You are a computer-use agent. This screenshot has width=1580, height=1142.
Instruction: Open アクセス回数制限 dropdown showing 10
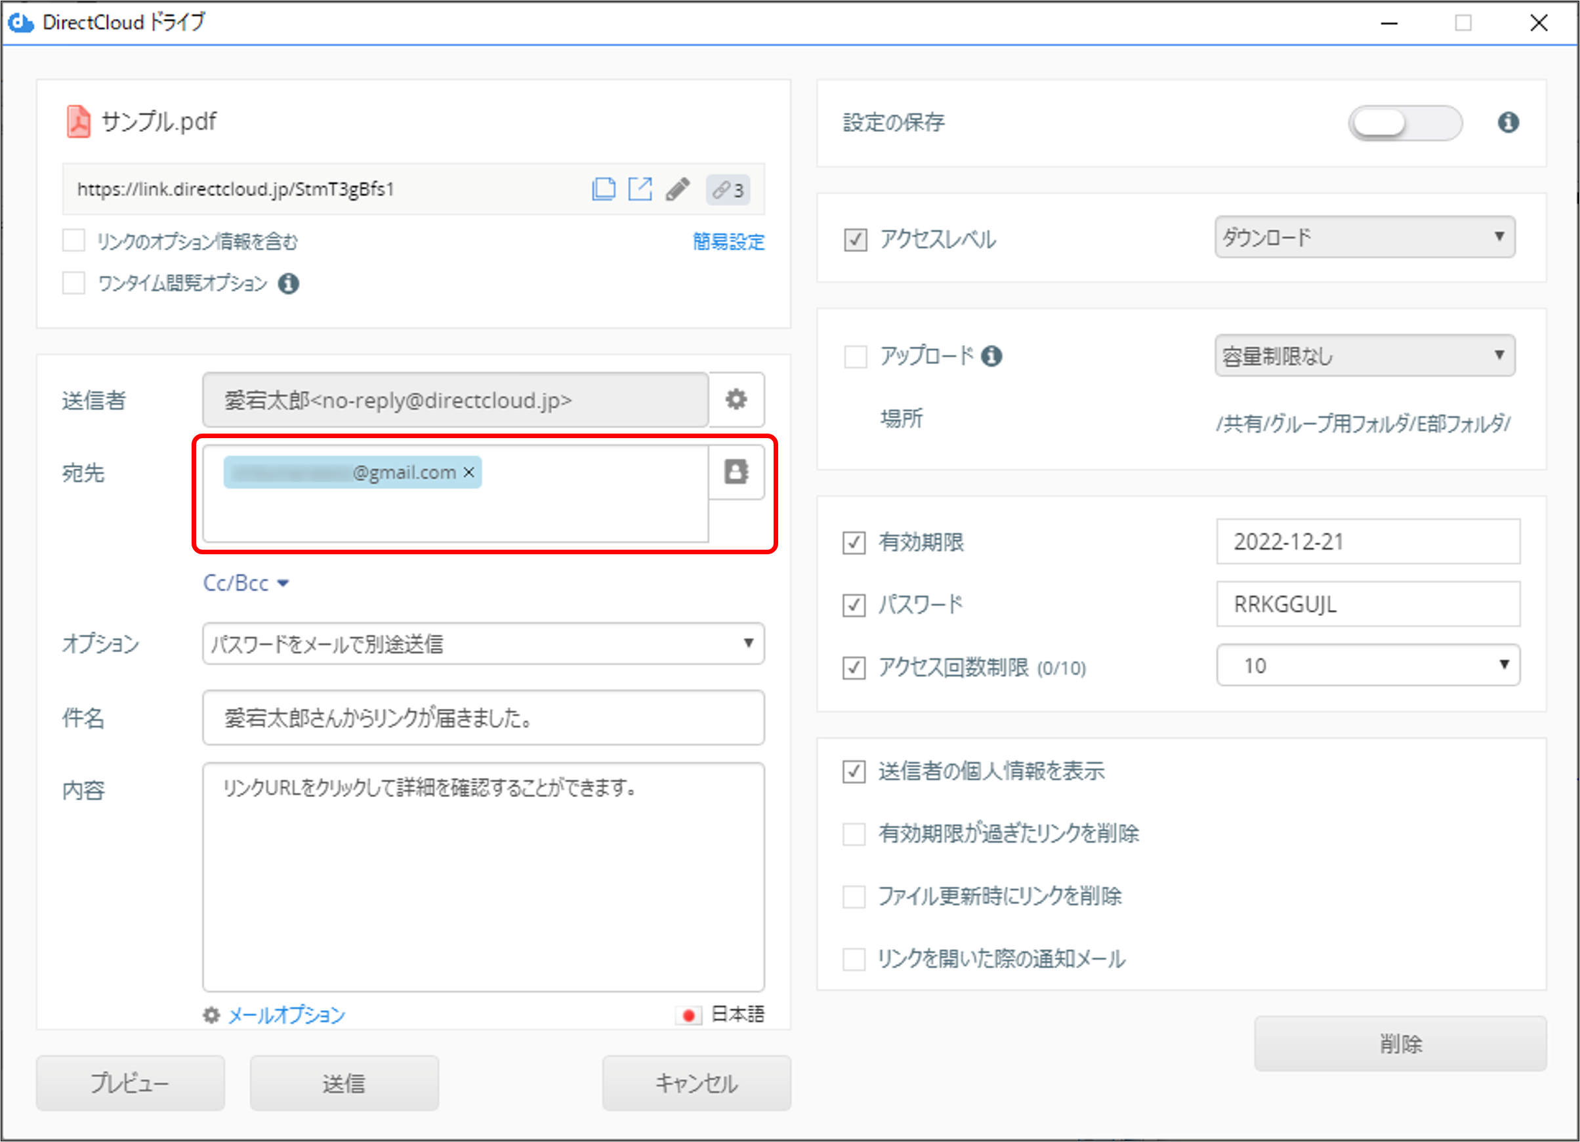point(1367,666)
